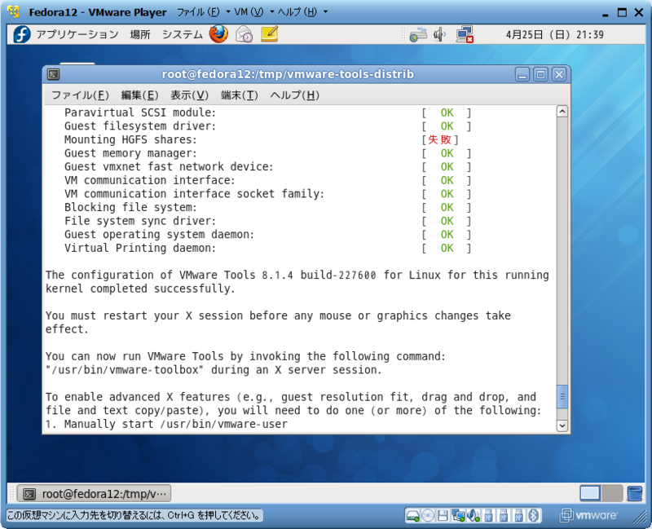
Task: Click the date and time clock 4月25日
Action: 555,34
